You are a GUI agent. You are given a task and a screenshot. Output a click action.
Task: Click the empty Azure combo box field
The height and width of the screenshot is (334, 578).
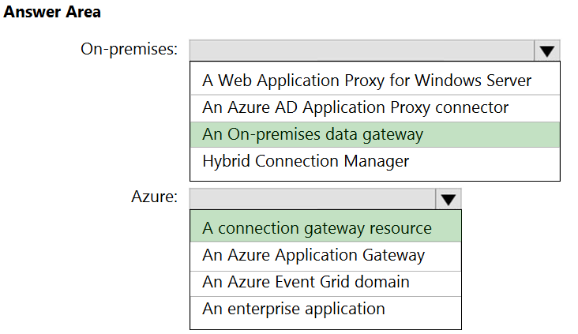pyautogui.click(x=313, y=200)
